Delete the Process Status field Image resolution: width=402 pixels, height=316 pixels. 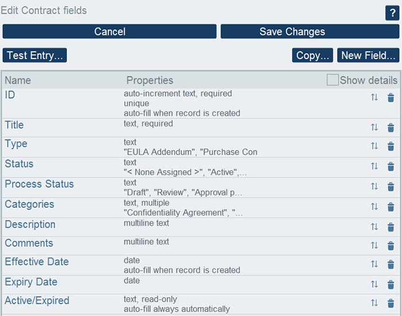(x=391, y=186)
